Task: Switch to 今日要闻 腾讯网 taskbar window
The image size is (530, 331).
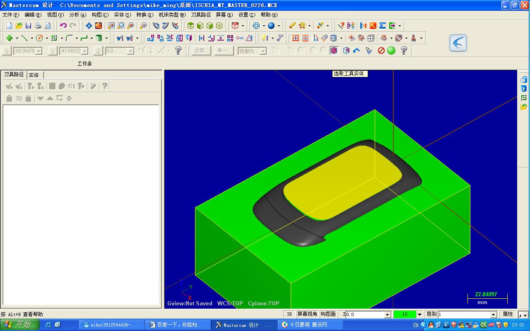Action: pos(310,325)
